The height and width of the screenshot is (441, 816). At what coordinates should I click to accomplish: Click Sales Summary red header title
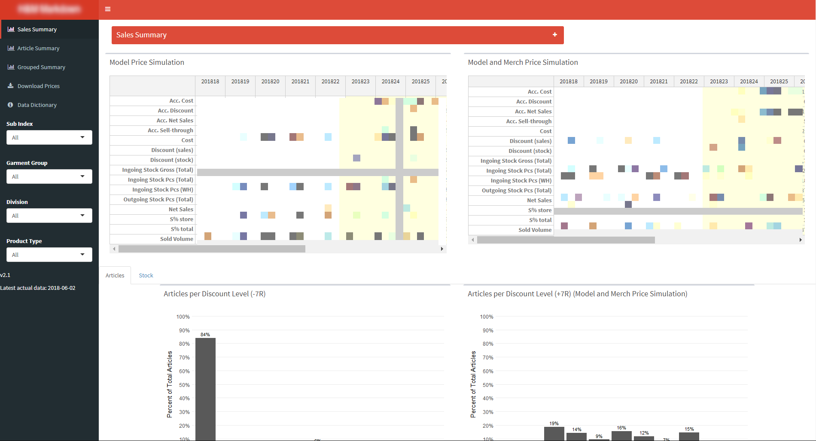[141, 35]
